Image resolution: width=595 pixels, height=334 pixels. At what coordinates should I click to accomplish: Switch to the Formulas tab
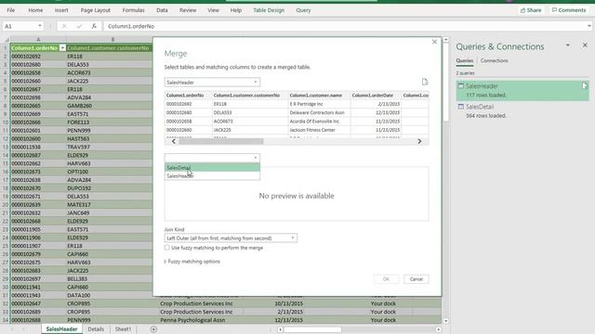(133, 10)
